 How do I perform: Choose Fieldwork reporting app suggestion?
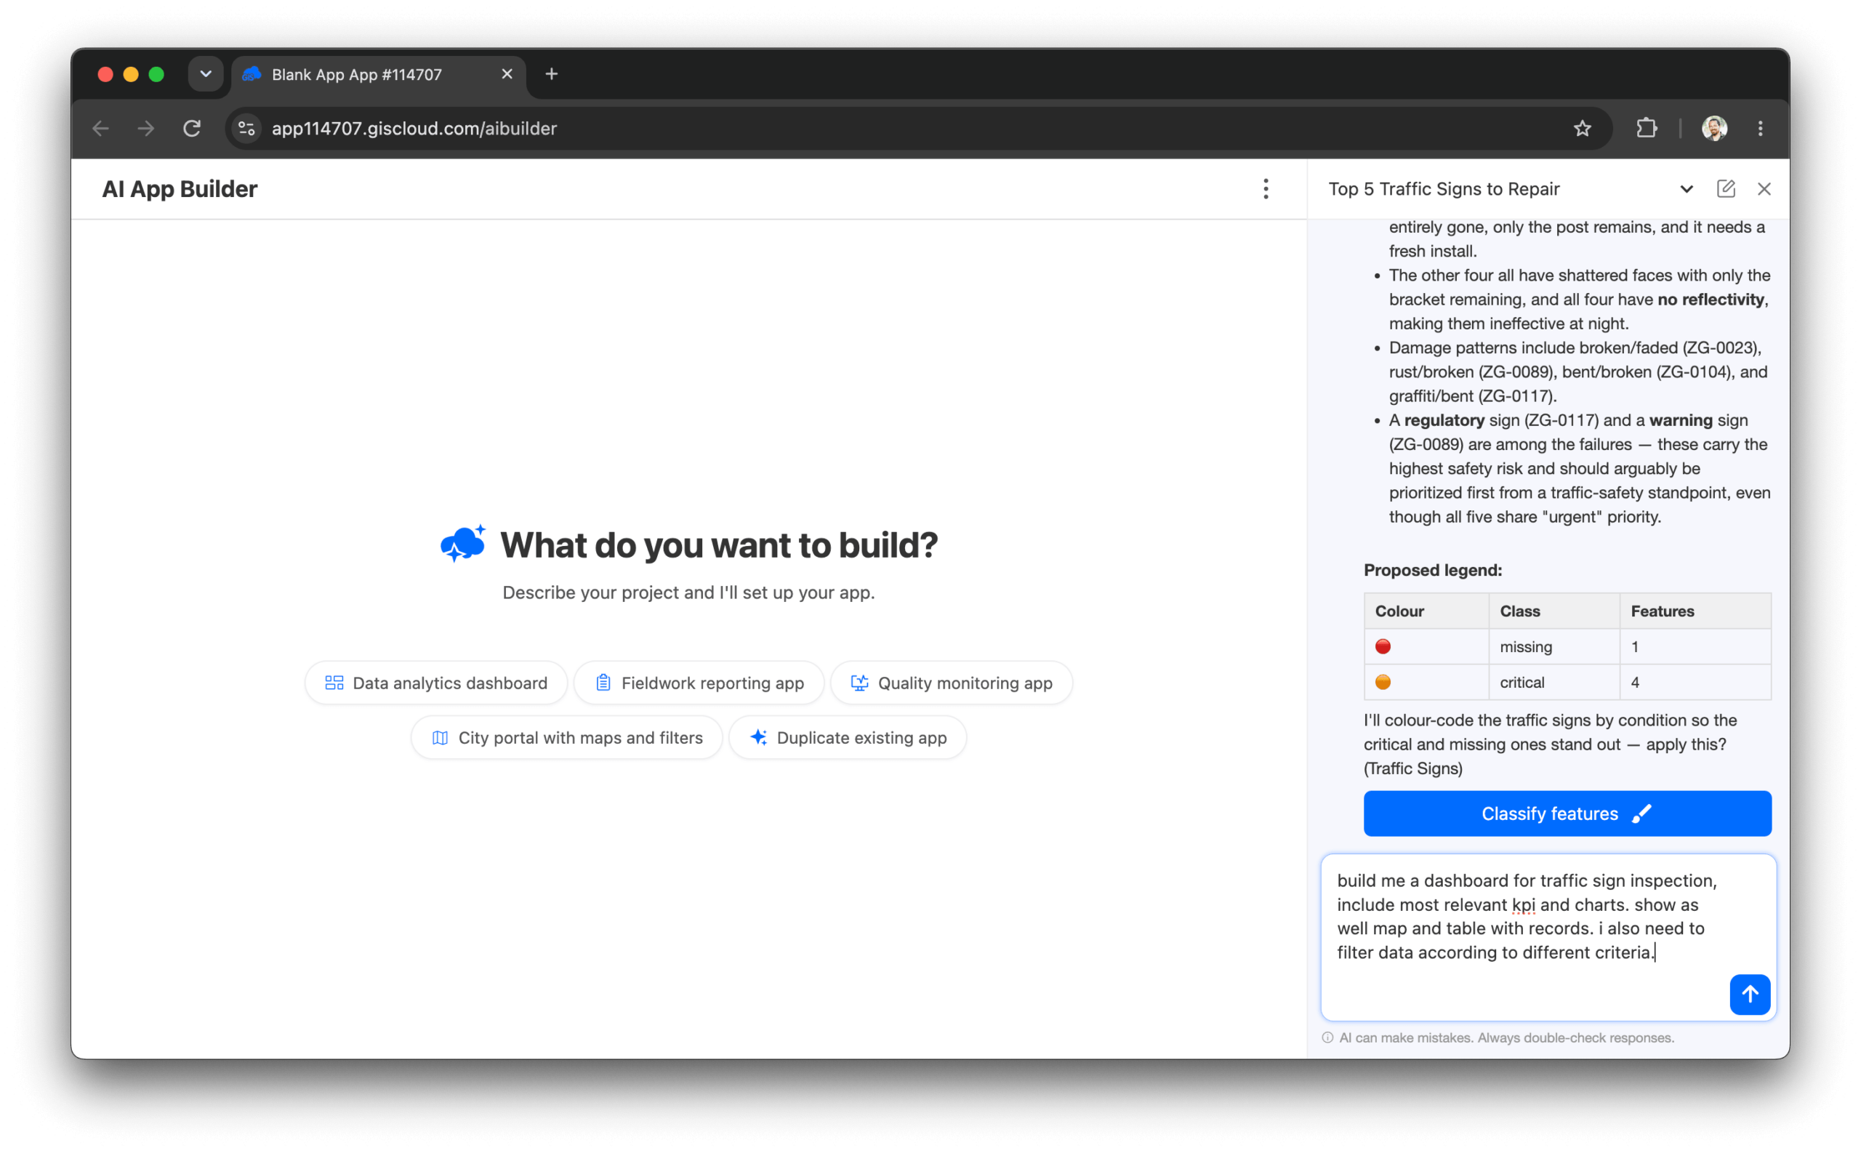click(699, 683)
